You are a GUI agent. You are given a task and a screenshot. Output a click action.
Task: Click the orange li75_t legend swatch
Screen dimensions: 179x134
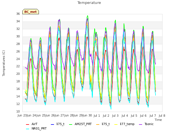[x=98, y=125]
